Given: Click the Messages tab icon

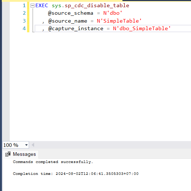Looking at the screenshot, I should click(8, 154).
